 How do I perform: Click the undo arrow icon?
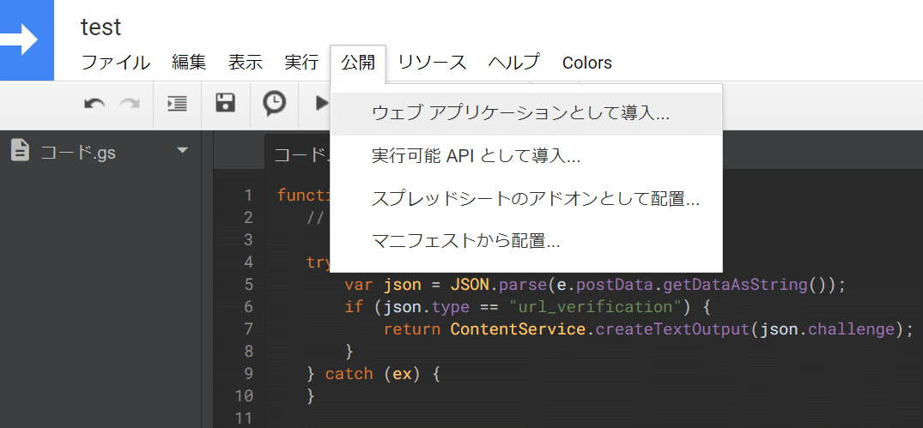point(94,104)
